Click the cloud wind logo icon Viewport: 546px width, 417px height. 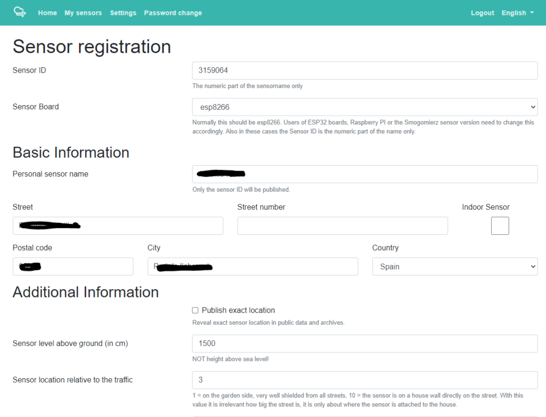20,12
